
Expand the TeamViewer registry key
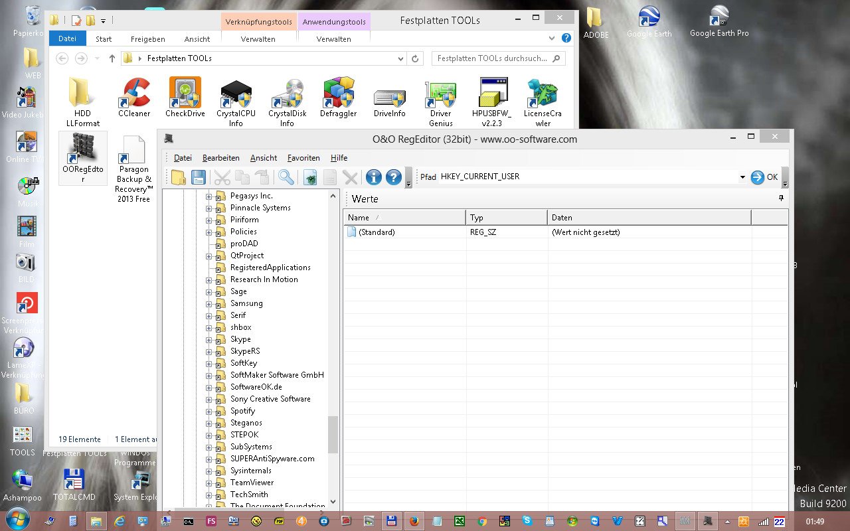(209, 483)
